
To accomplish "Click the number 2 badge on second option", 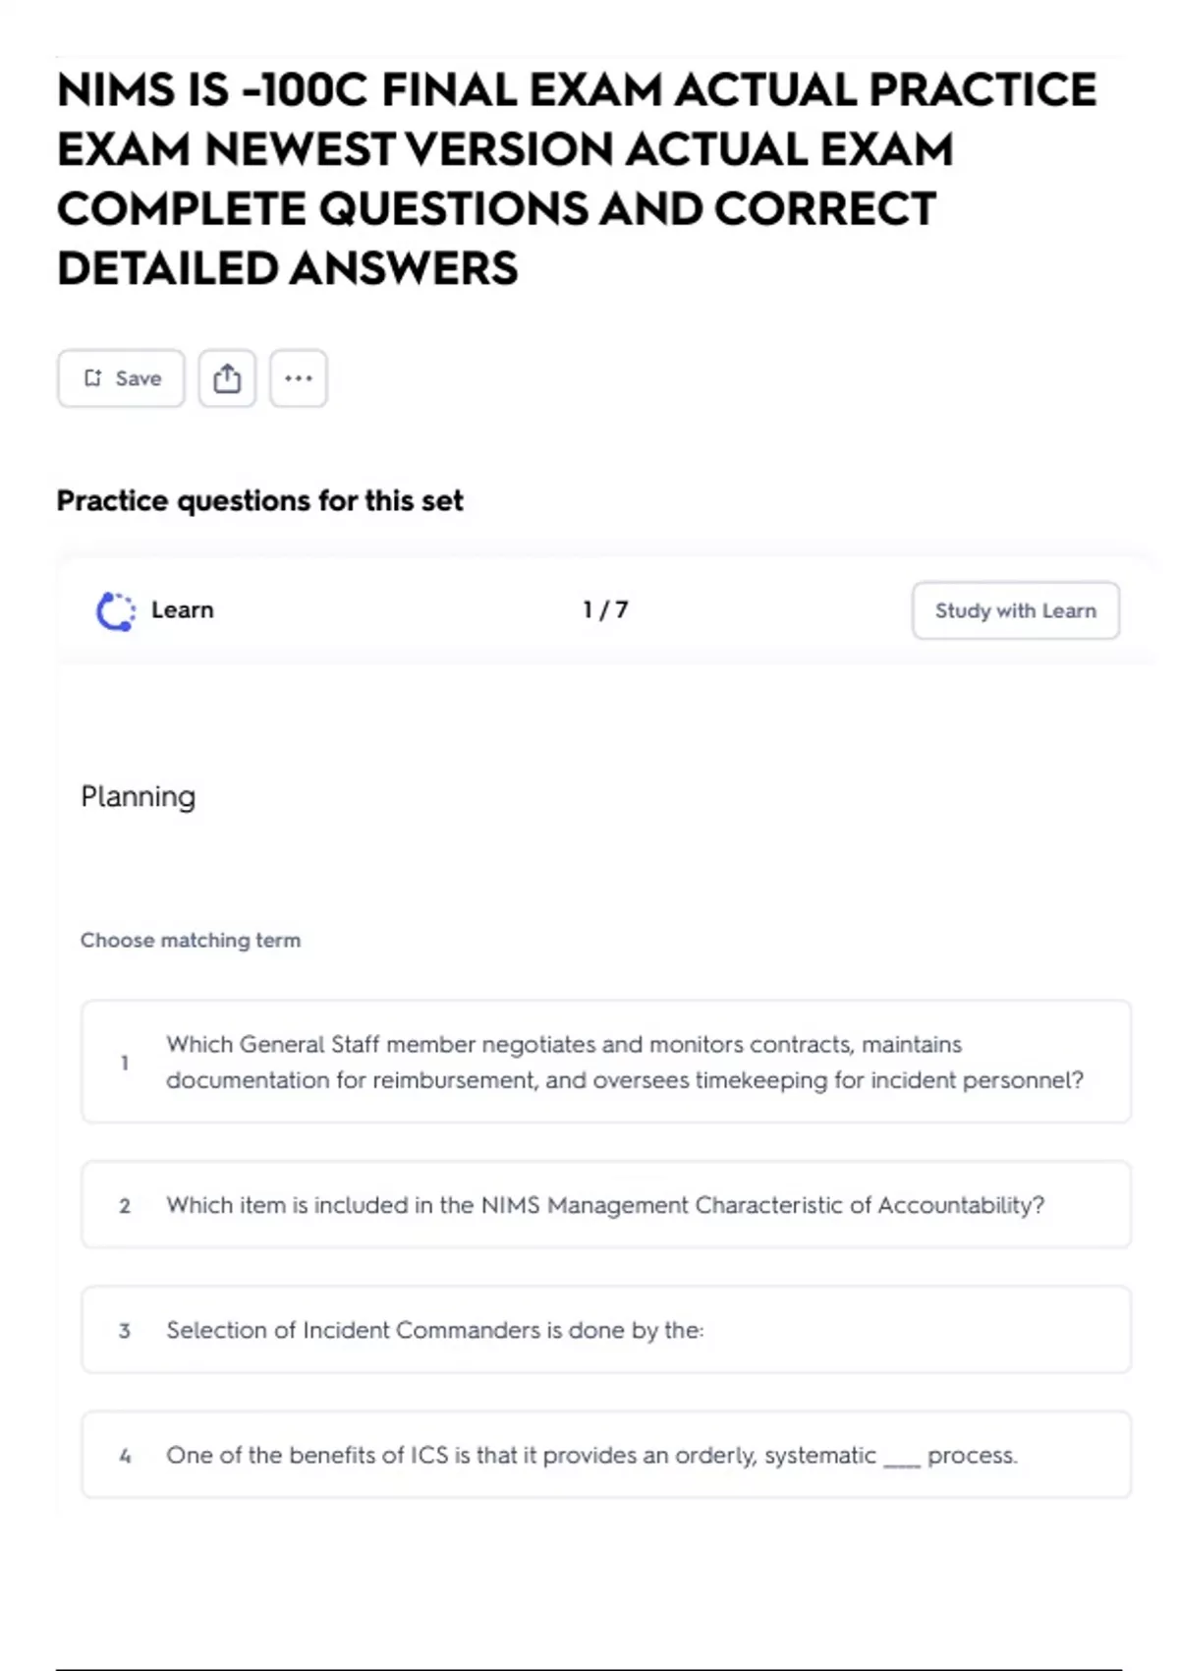I will coord(125,1206).
